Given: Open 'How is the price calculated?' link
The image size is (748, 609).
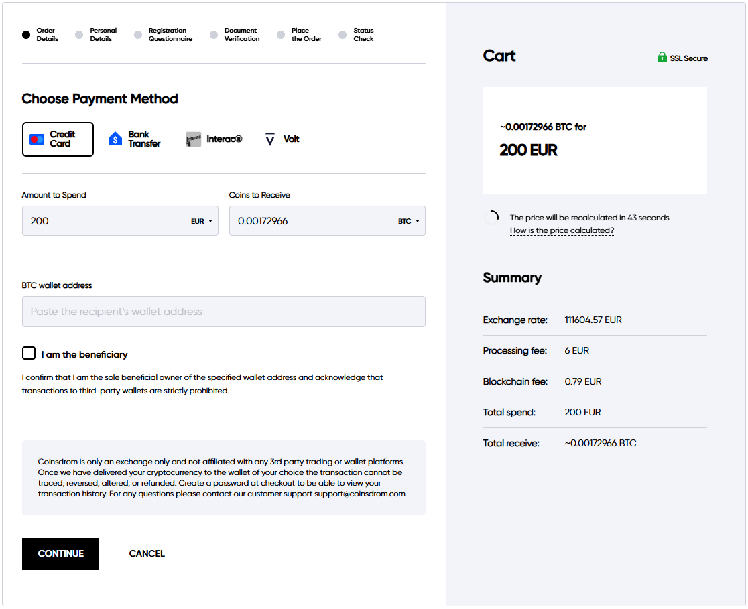Looking at the screenshot, I should click(562, 230).
